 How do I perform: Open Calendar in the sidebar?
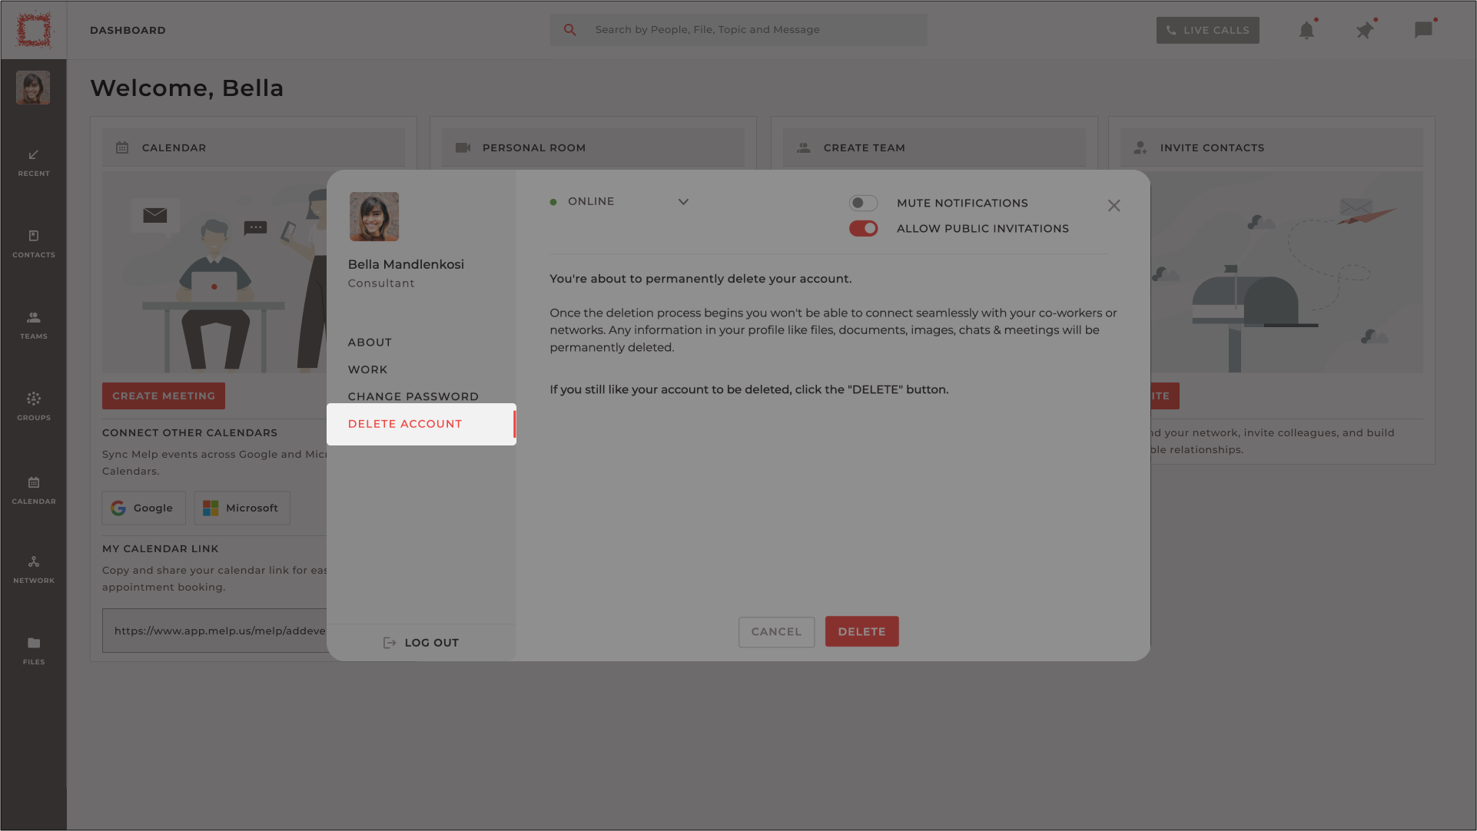(34, 491)
